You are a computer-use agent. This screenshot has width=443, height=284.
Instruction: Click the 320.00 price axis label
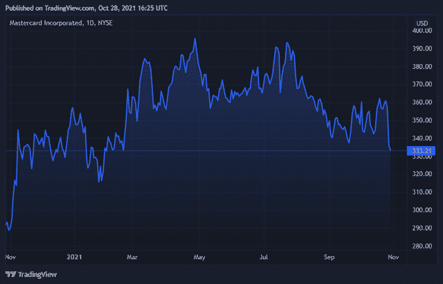pyautogui.click(x=422, y=173)
